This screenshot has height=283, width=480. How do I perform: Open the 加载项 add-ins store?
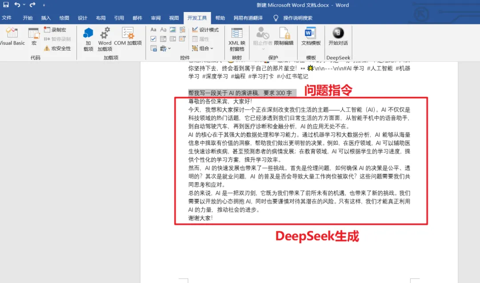click(88, 39)
